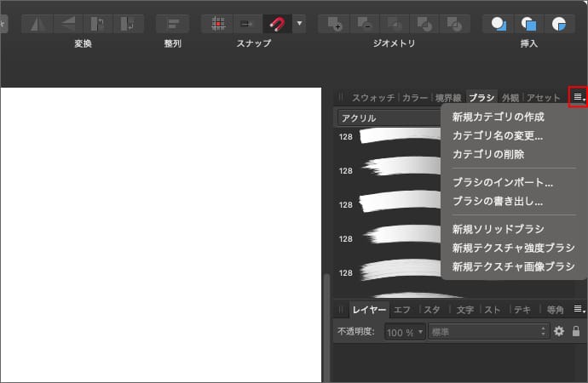Toggle the layer lock icon
588x383 pixels.
(x=576, y=331)
